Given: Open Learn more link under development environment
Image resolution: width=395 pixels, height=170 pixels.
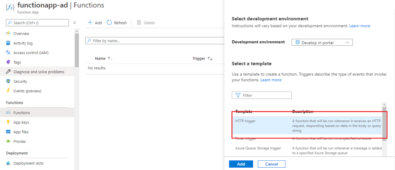Looking at the screenshot, I should (x=360, y=26).
